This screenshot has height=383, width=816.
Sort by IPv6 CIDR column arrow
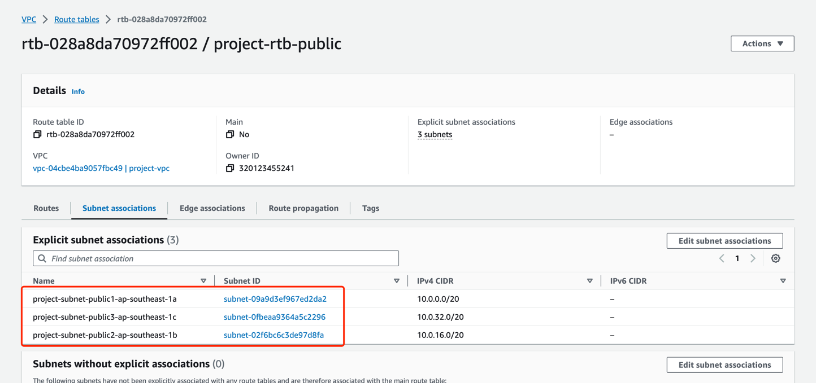coord(783,281)
